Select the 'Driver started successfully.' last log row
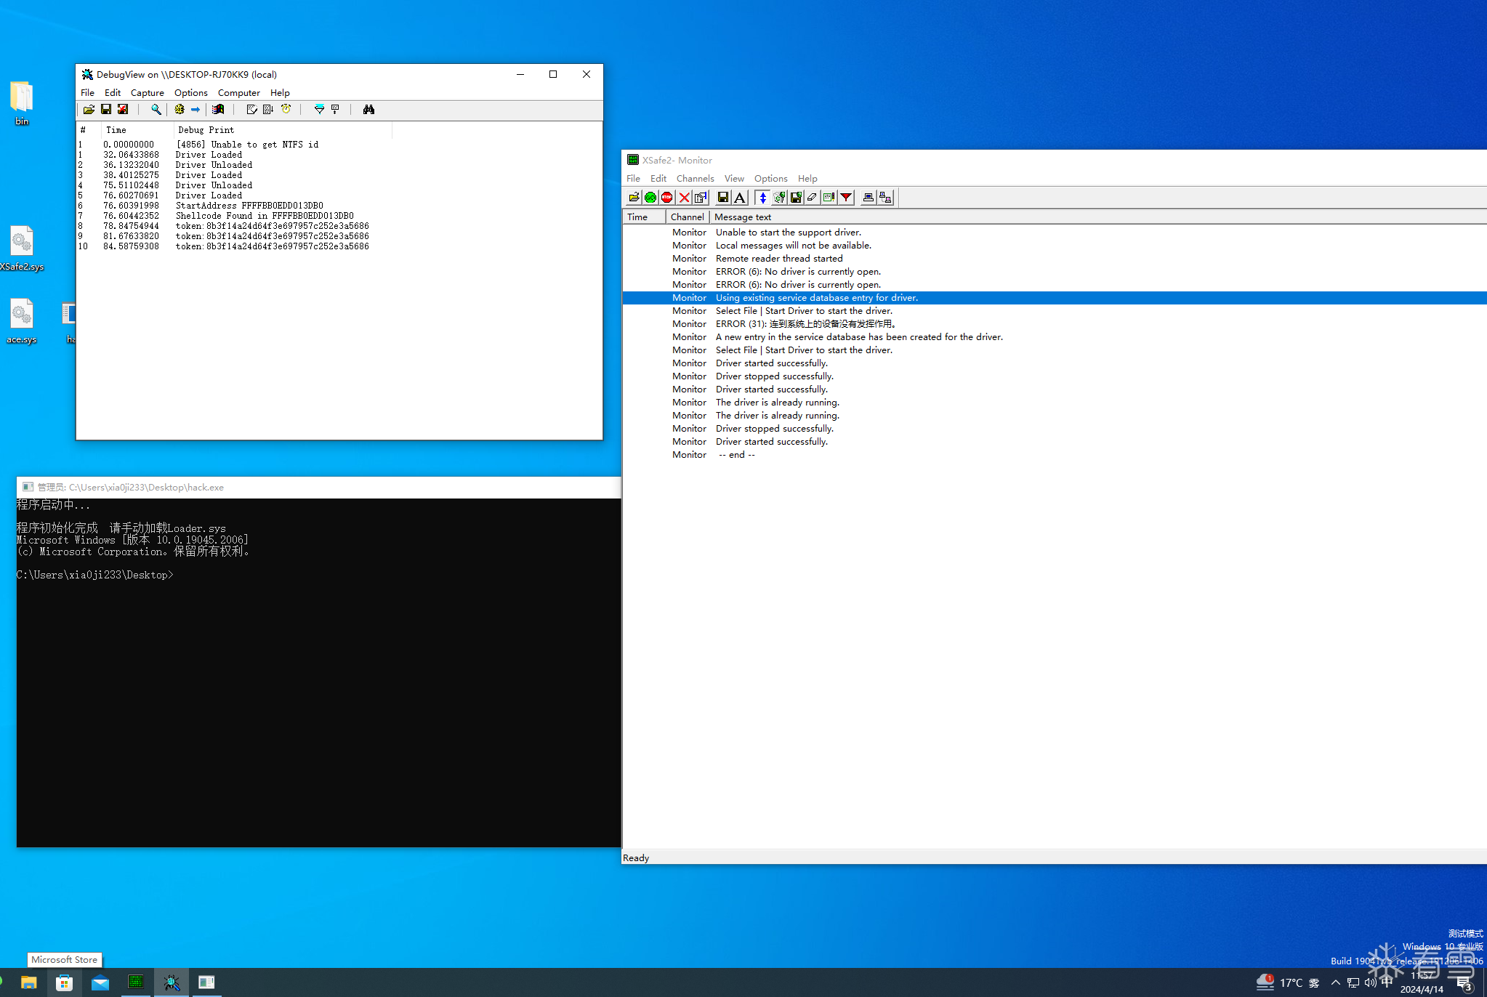1487x997 pixels. pyautogui.click(x=771, y=442)
